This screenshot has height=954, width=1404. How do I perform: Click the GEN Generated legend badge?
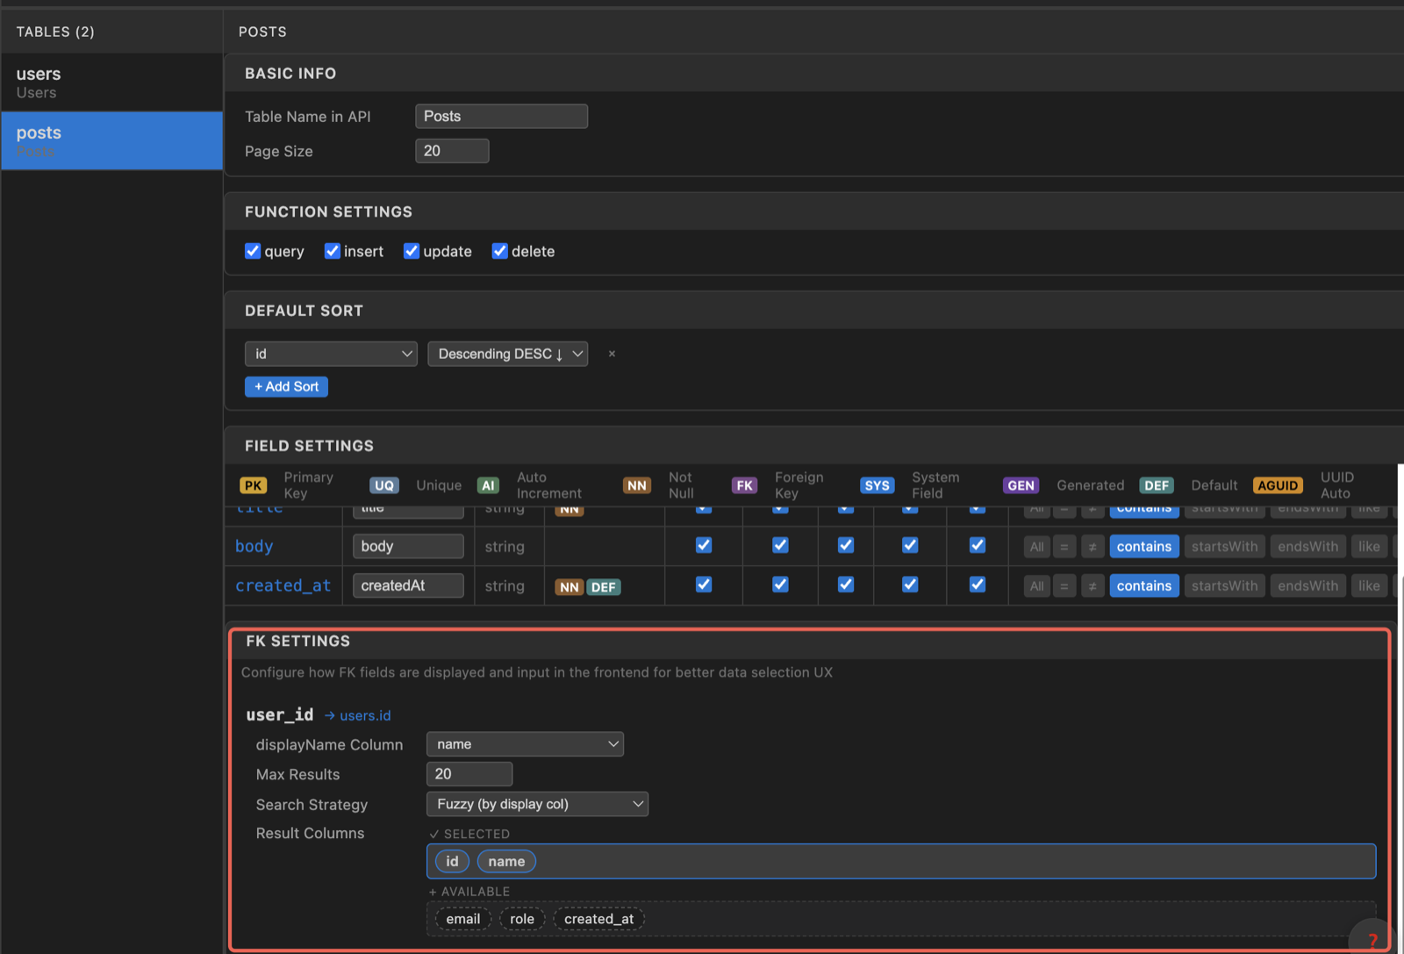click(1021, 485)
